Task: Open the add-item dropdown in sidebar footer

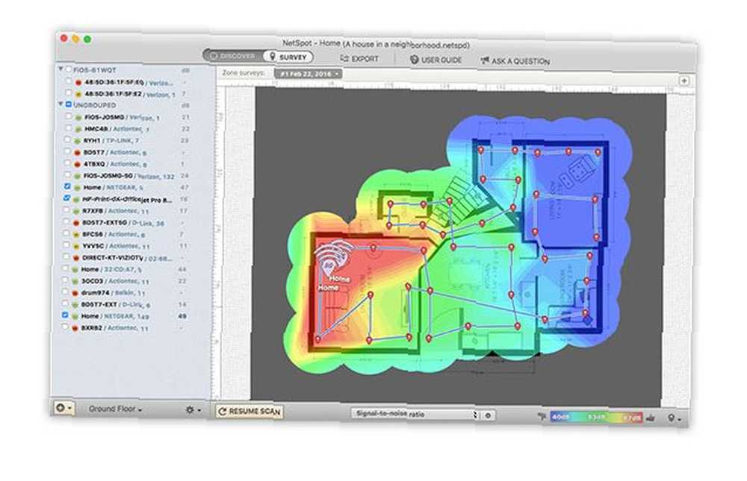Action: [63, 408]
